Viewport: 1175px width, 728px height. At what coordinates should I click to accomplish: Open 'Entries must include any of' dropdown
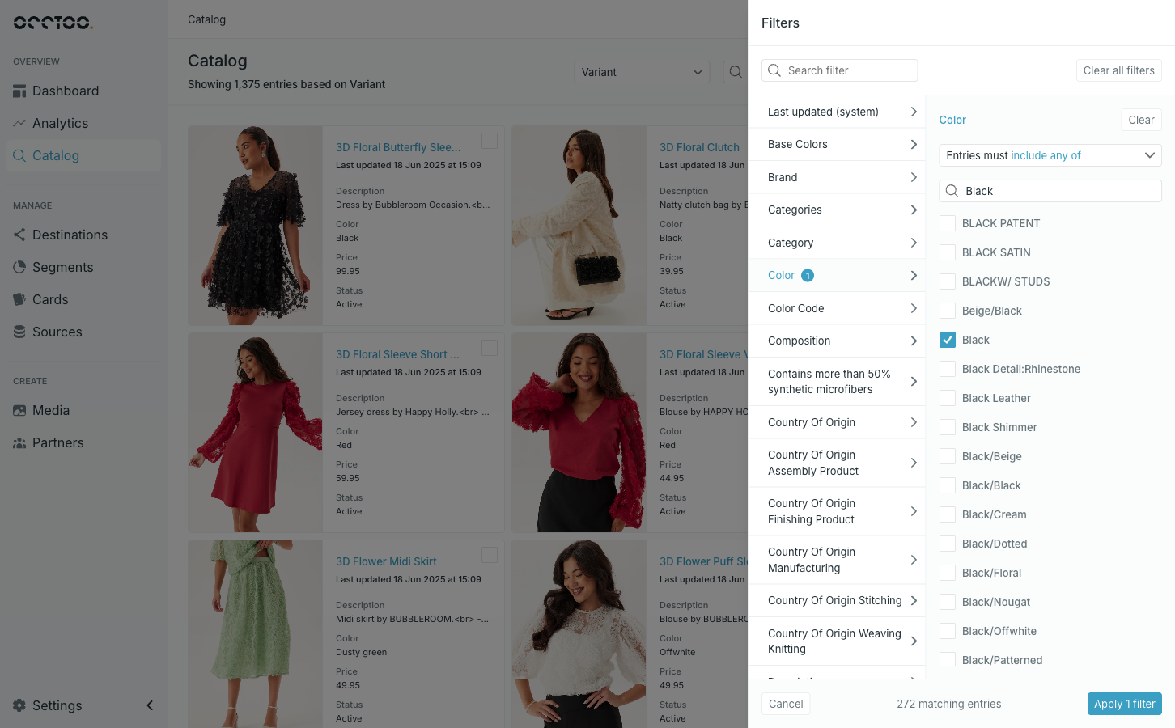1050,155
